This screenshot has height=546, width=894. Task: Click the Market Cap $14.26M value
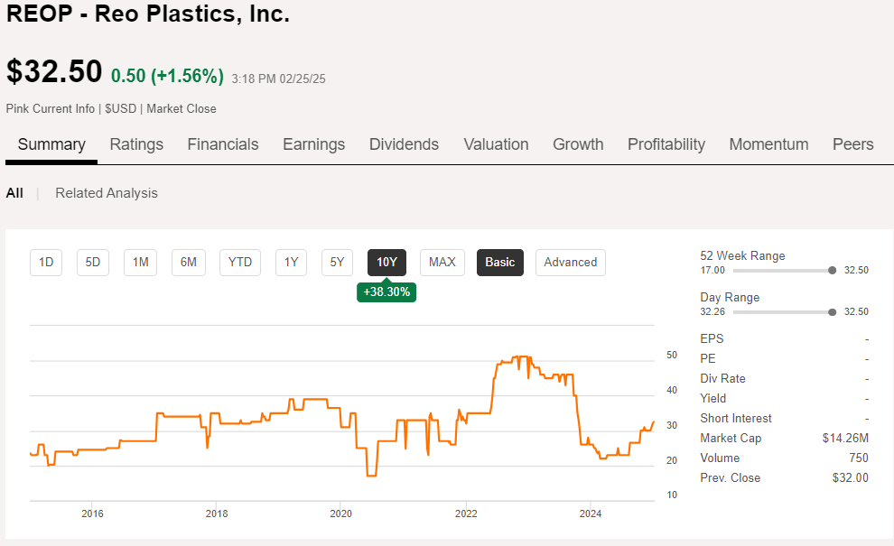[x=845, y=439]
